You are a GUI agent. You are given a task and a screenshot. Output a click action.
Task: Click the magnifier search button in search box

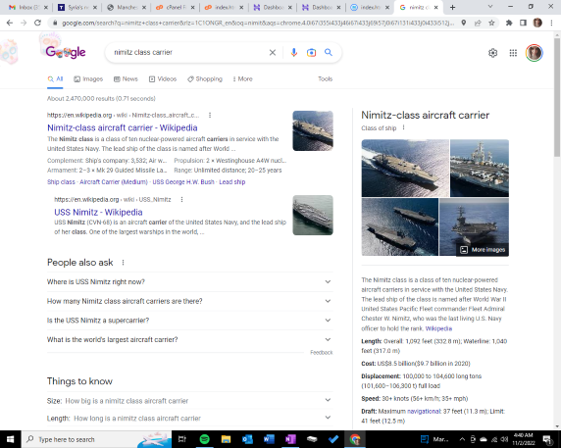pyautogui.click(x=329, y=53)
